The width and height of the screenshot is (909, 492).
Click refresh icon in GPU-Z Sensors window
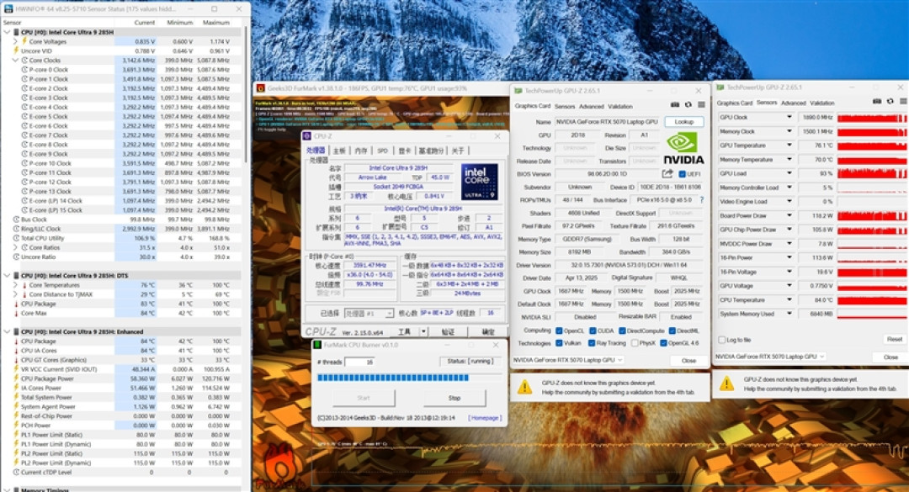point(890,102)
